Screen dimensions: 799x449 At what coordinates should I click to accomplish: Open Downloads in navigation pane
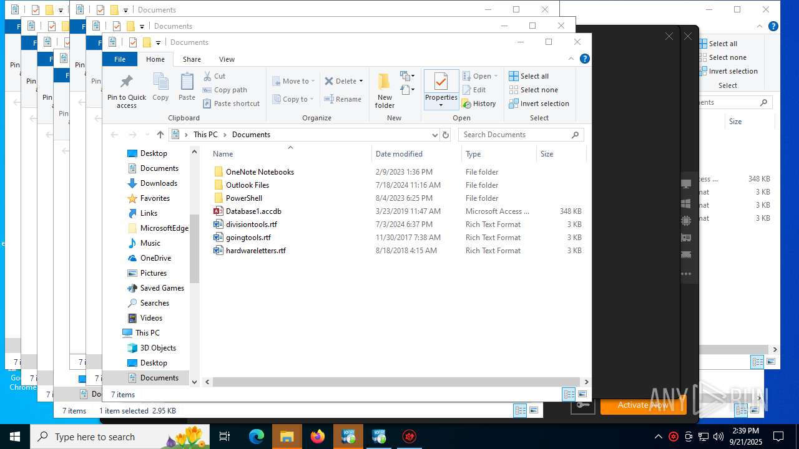(x=159, y=183)
